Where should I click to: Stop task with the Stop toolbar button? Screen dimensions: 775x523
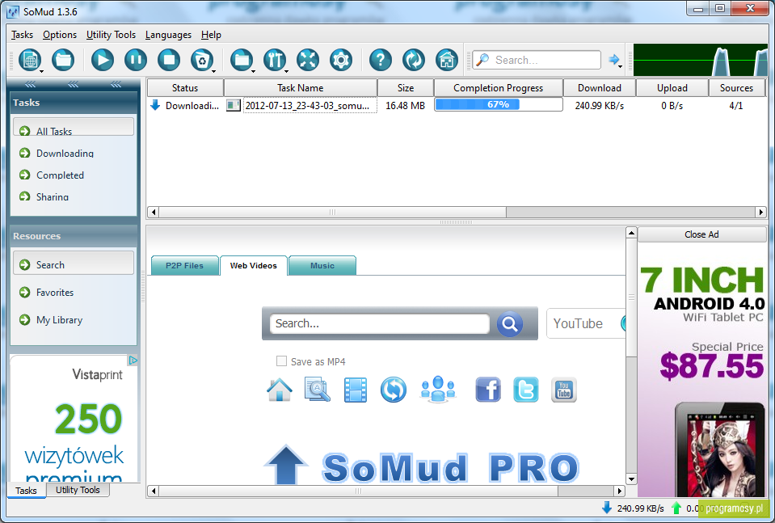click(x=169, y=60)
